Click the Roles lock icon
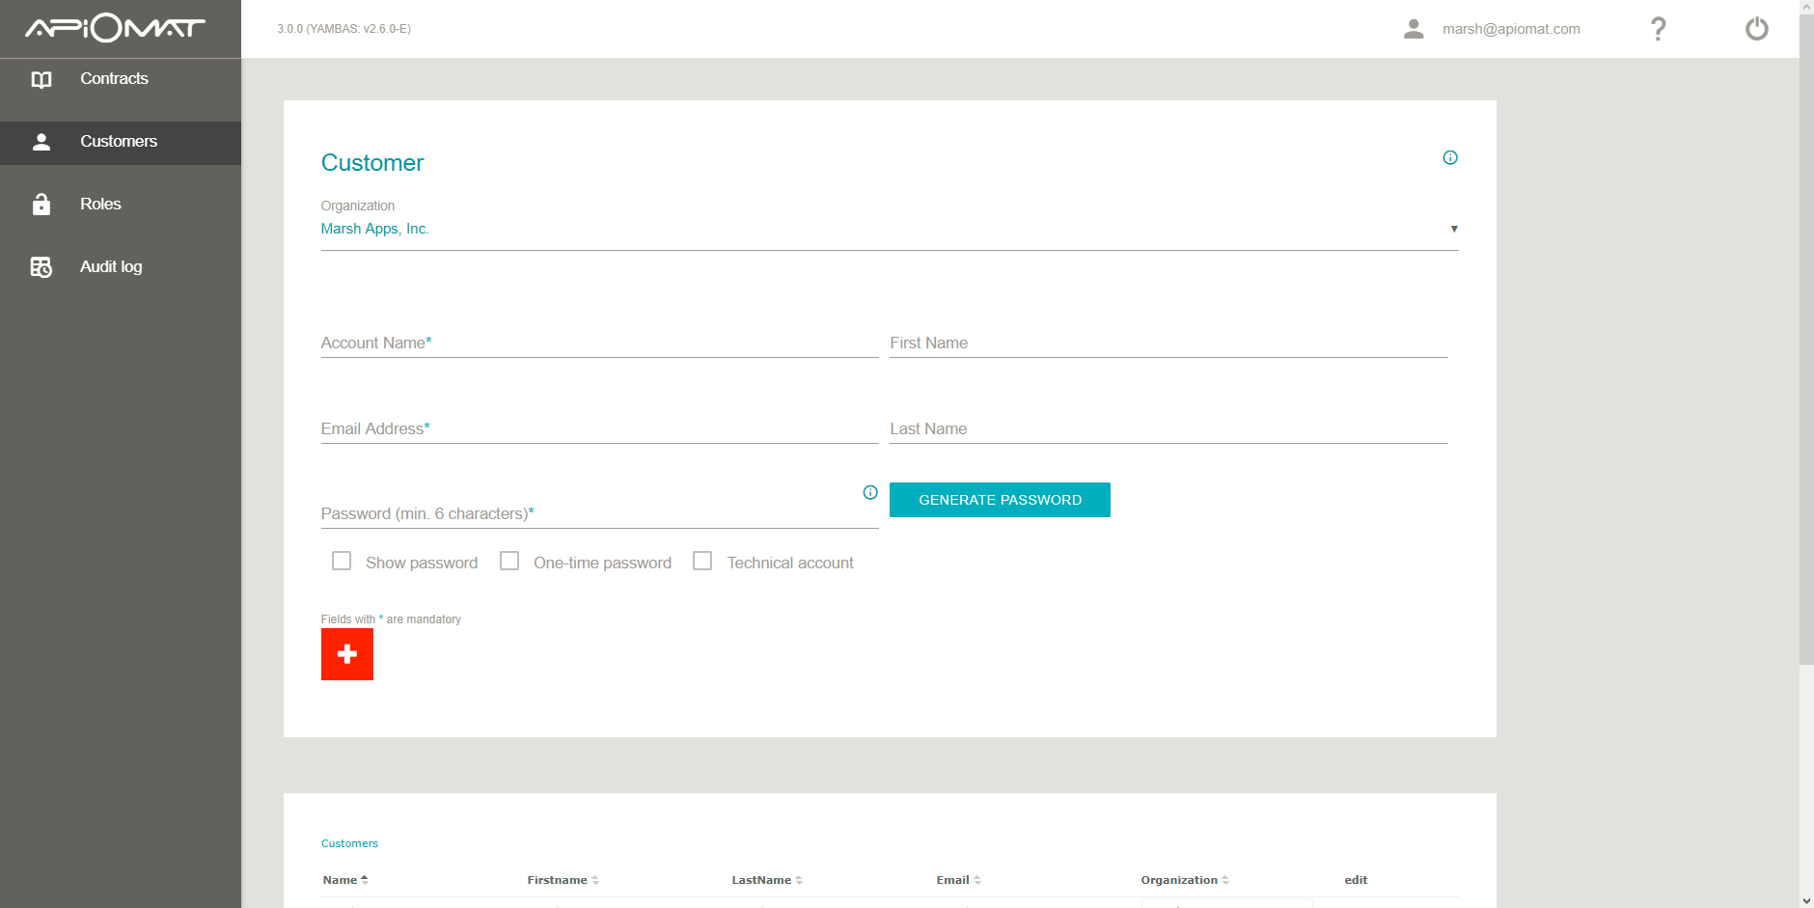 [x=41, y=205]
